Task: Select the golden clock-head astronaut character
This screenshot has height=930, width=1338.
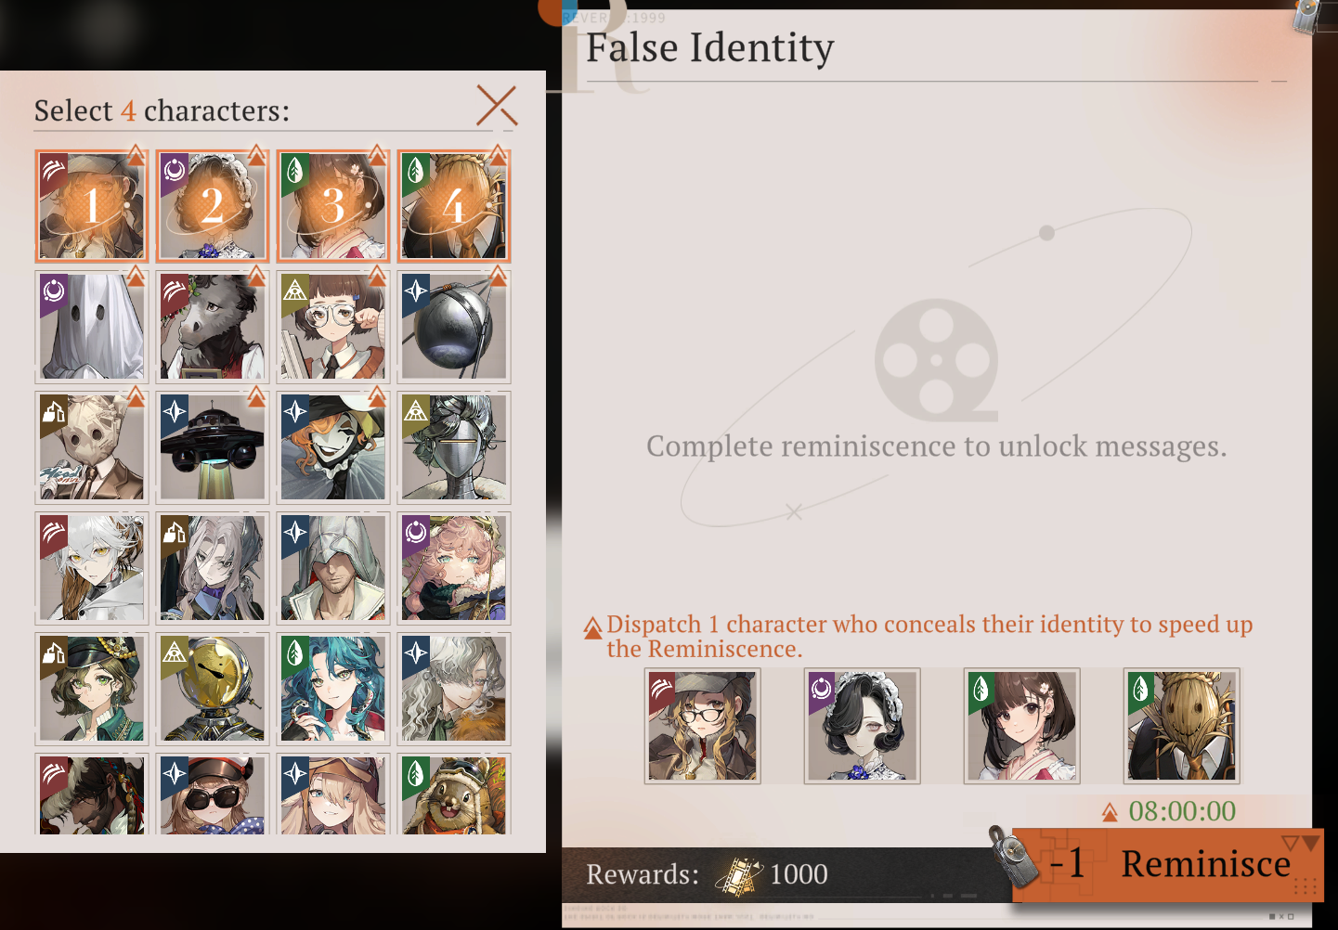Action: [x=213, y=689]
